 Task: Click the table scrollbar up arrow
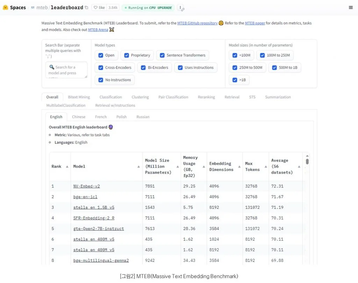coord(307,156)
